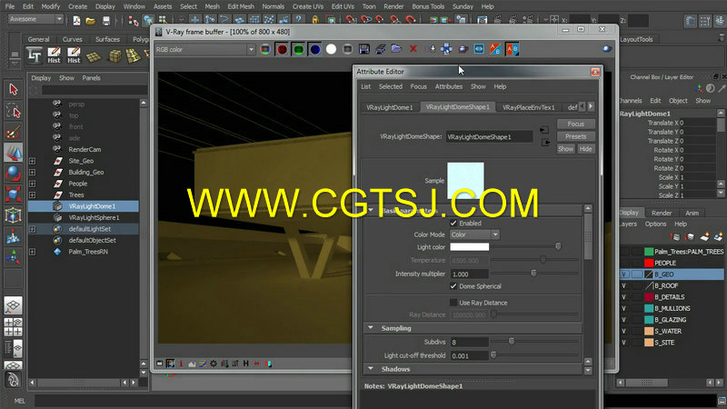This screenshot has width=727, height=409.
Task: Switch to VRayLightDome1 tab
Action: 389,107
